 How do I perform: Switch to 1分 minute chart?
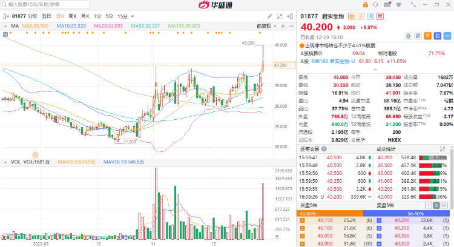click(97, 16)
